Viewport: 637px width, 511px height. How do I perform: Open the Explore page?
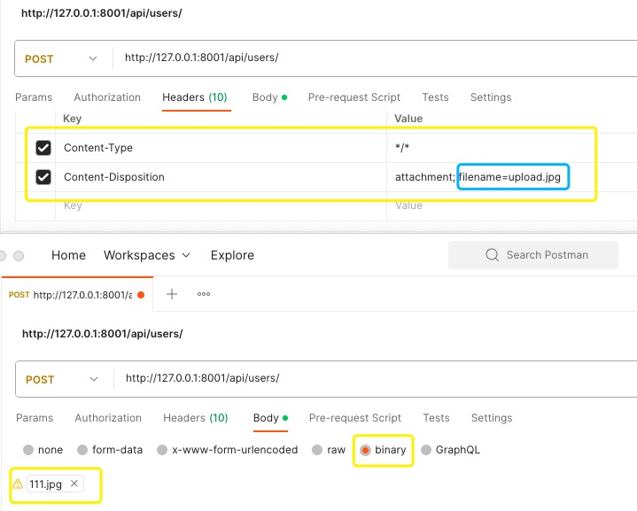pyautogui.click(x=232, y=255)
